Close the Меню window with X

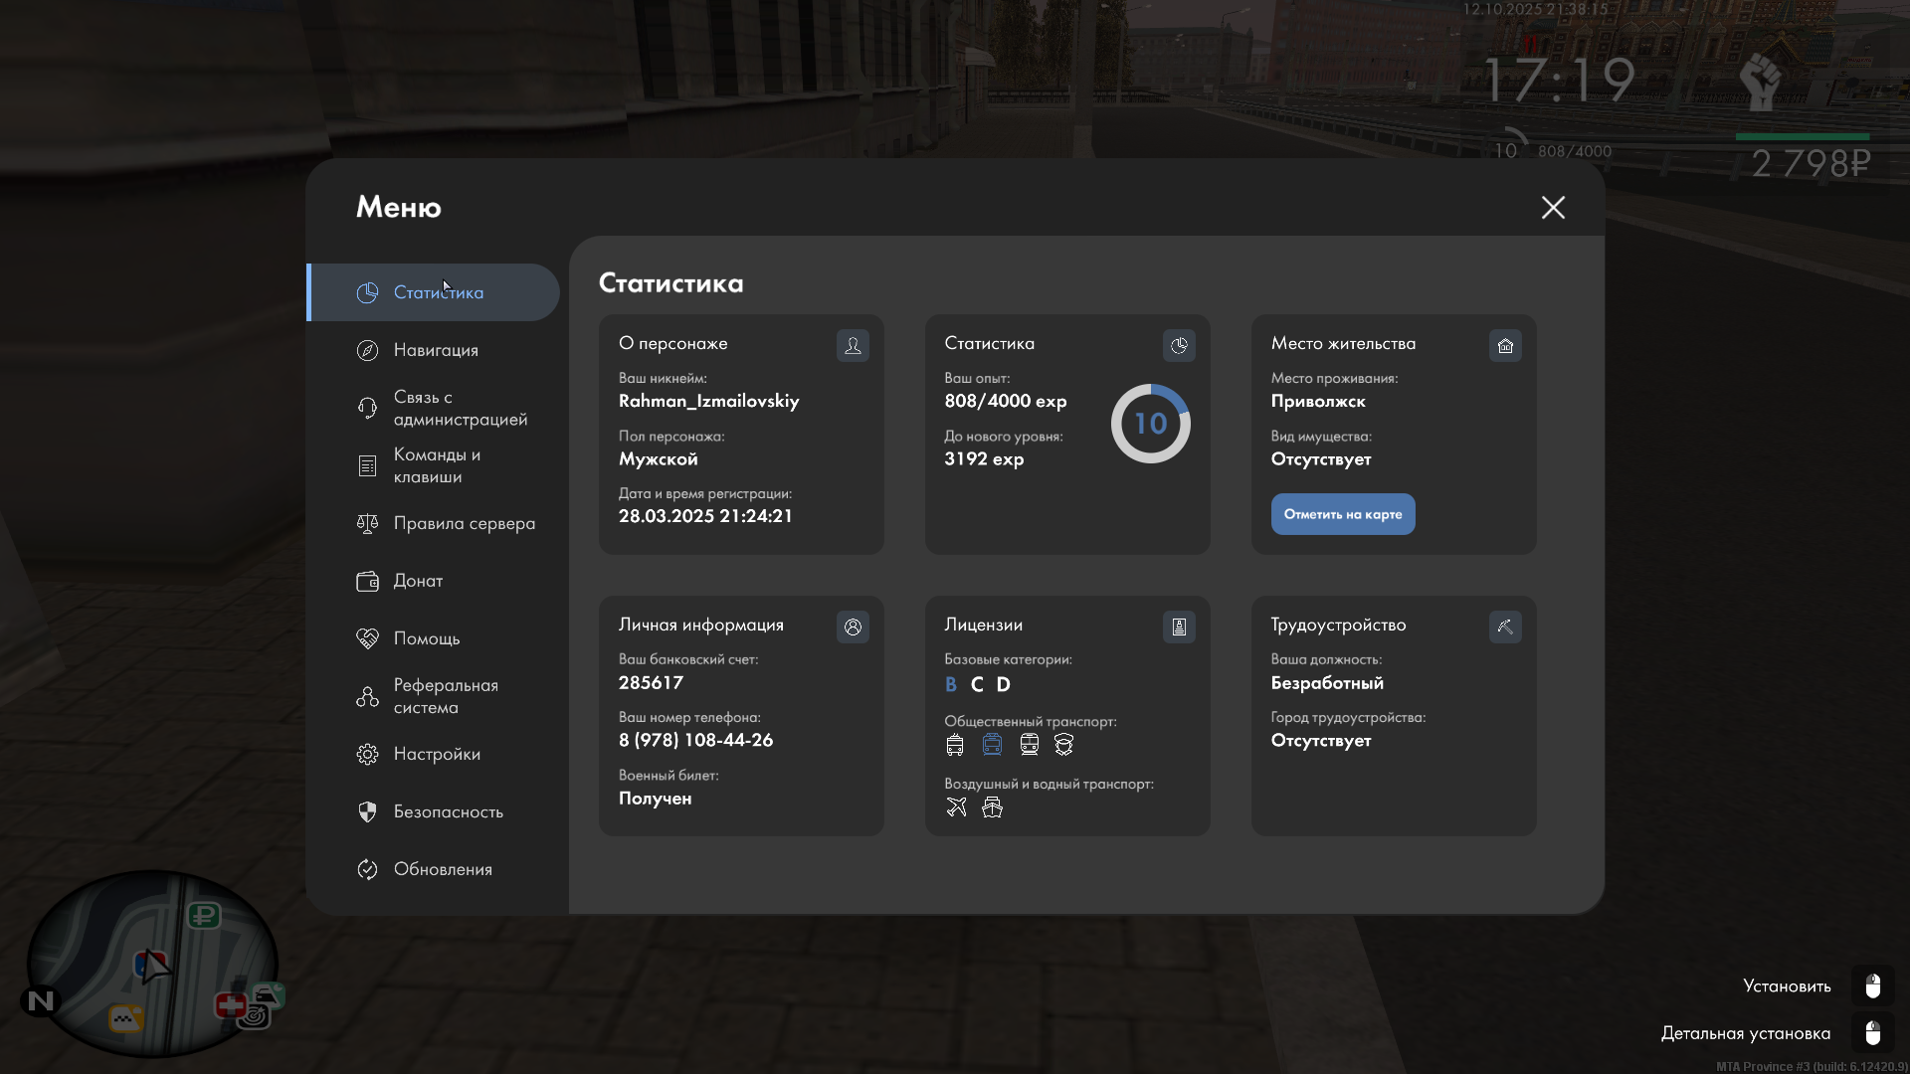pos(1553,207)
